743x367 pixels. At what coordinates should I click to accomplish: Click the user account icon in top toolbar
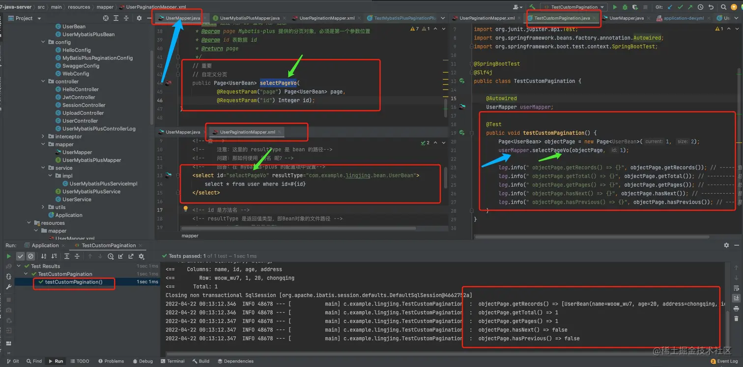click(x=516, y=7)
